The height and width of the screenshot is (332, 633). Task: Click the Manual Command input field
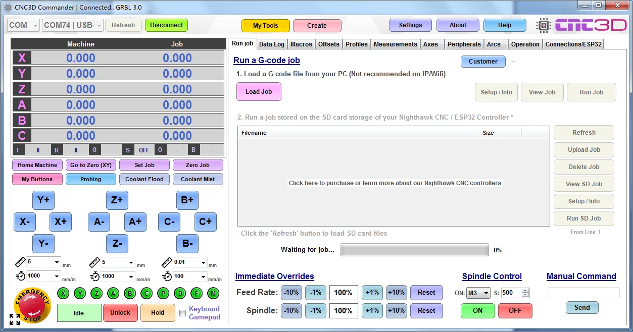(x=583, y=293)
